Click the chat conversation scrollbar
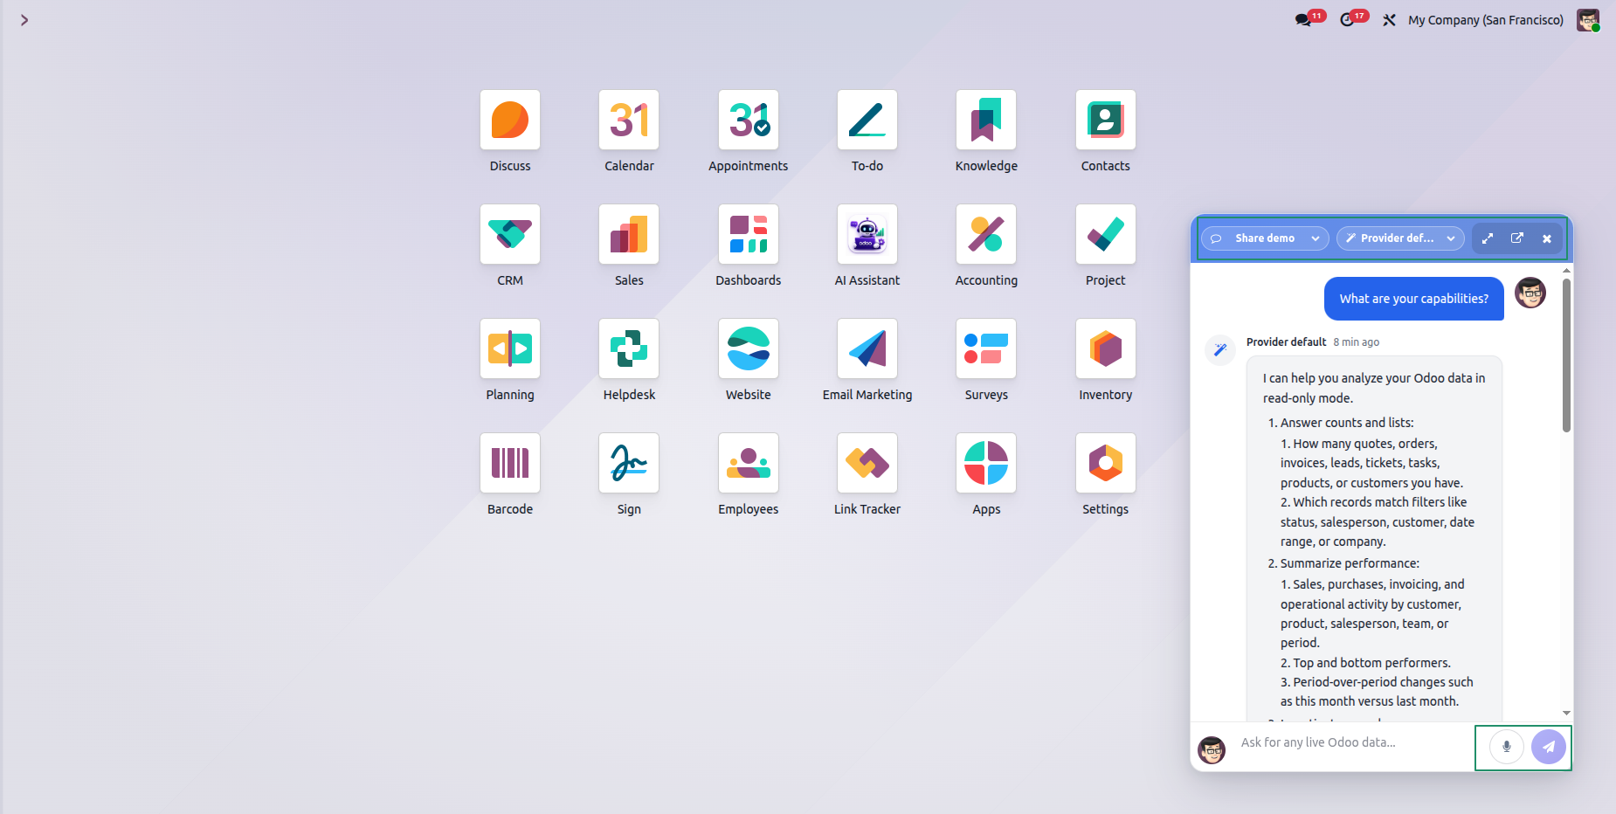Image resolution: width=1616 pixels, height=814 pixels. 1566,355
